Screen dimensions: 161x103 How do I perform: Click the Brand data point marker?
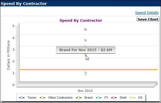(85, 54)
